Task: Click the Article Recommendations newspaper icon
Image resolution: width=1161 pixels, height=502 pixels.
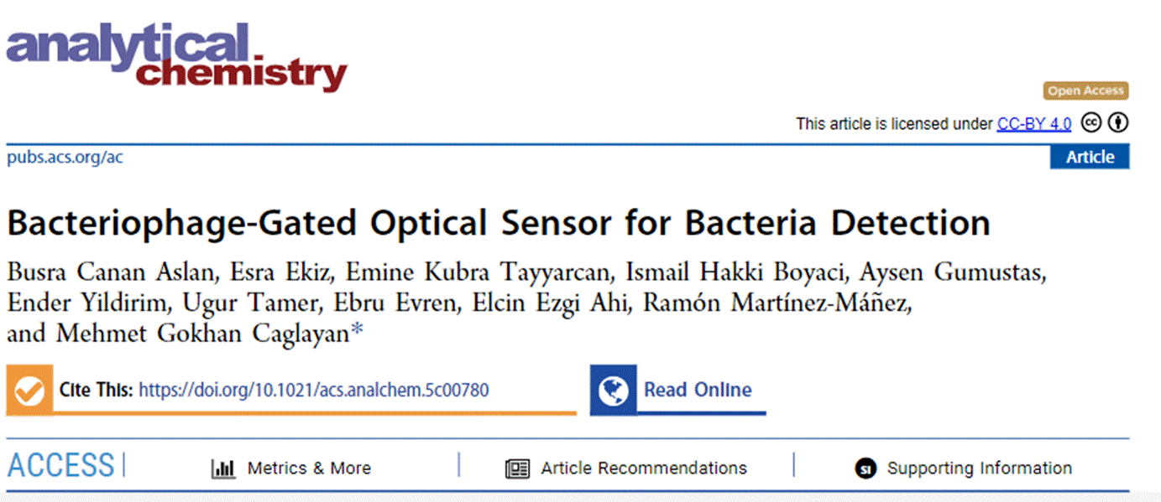Action: (x=517, y=468)
